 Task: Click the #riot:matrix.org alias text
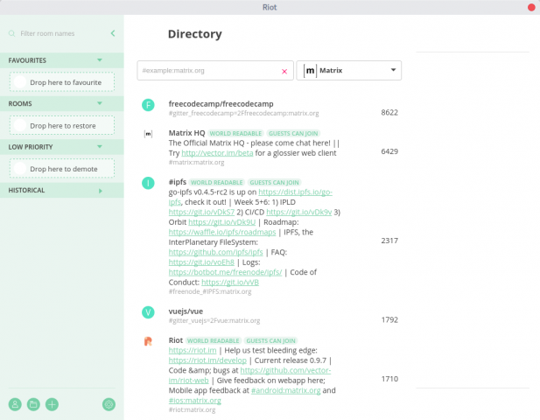click(192, 409)
